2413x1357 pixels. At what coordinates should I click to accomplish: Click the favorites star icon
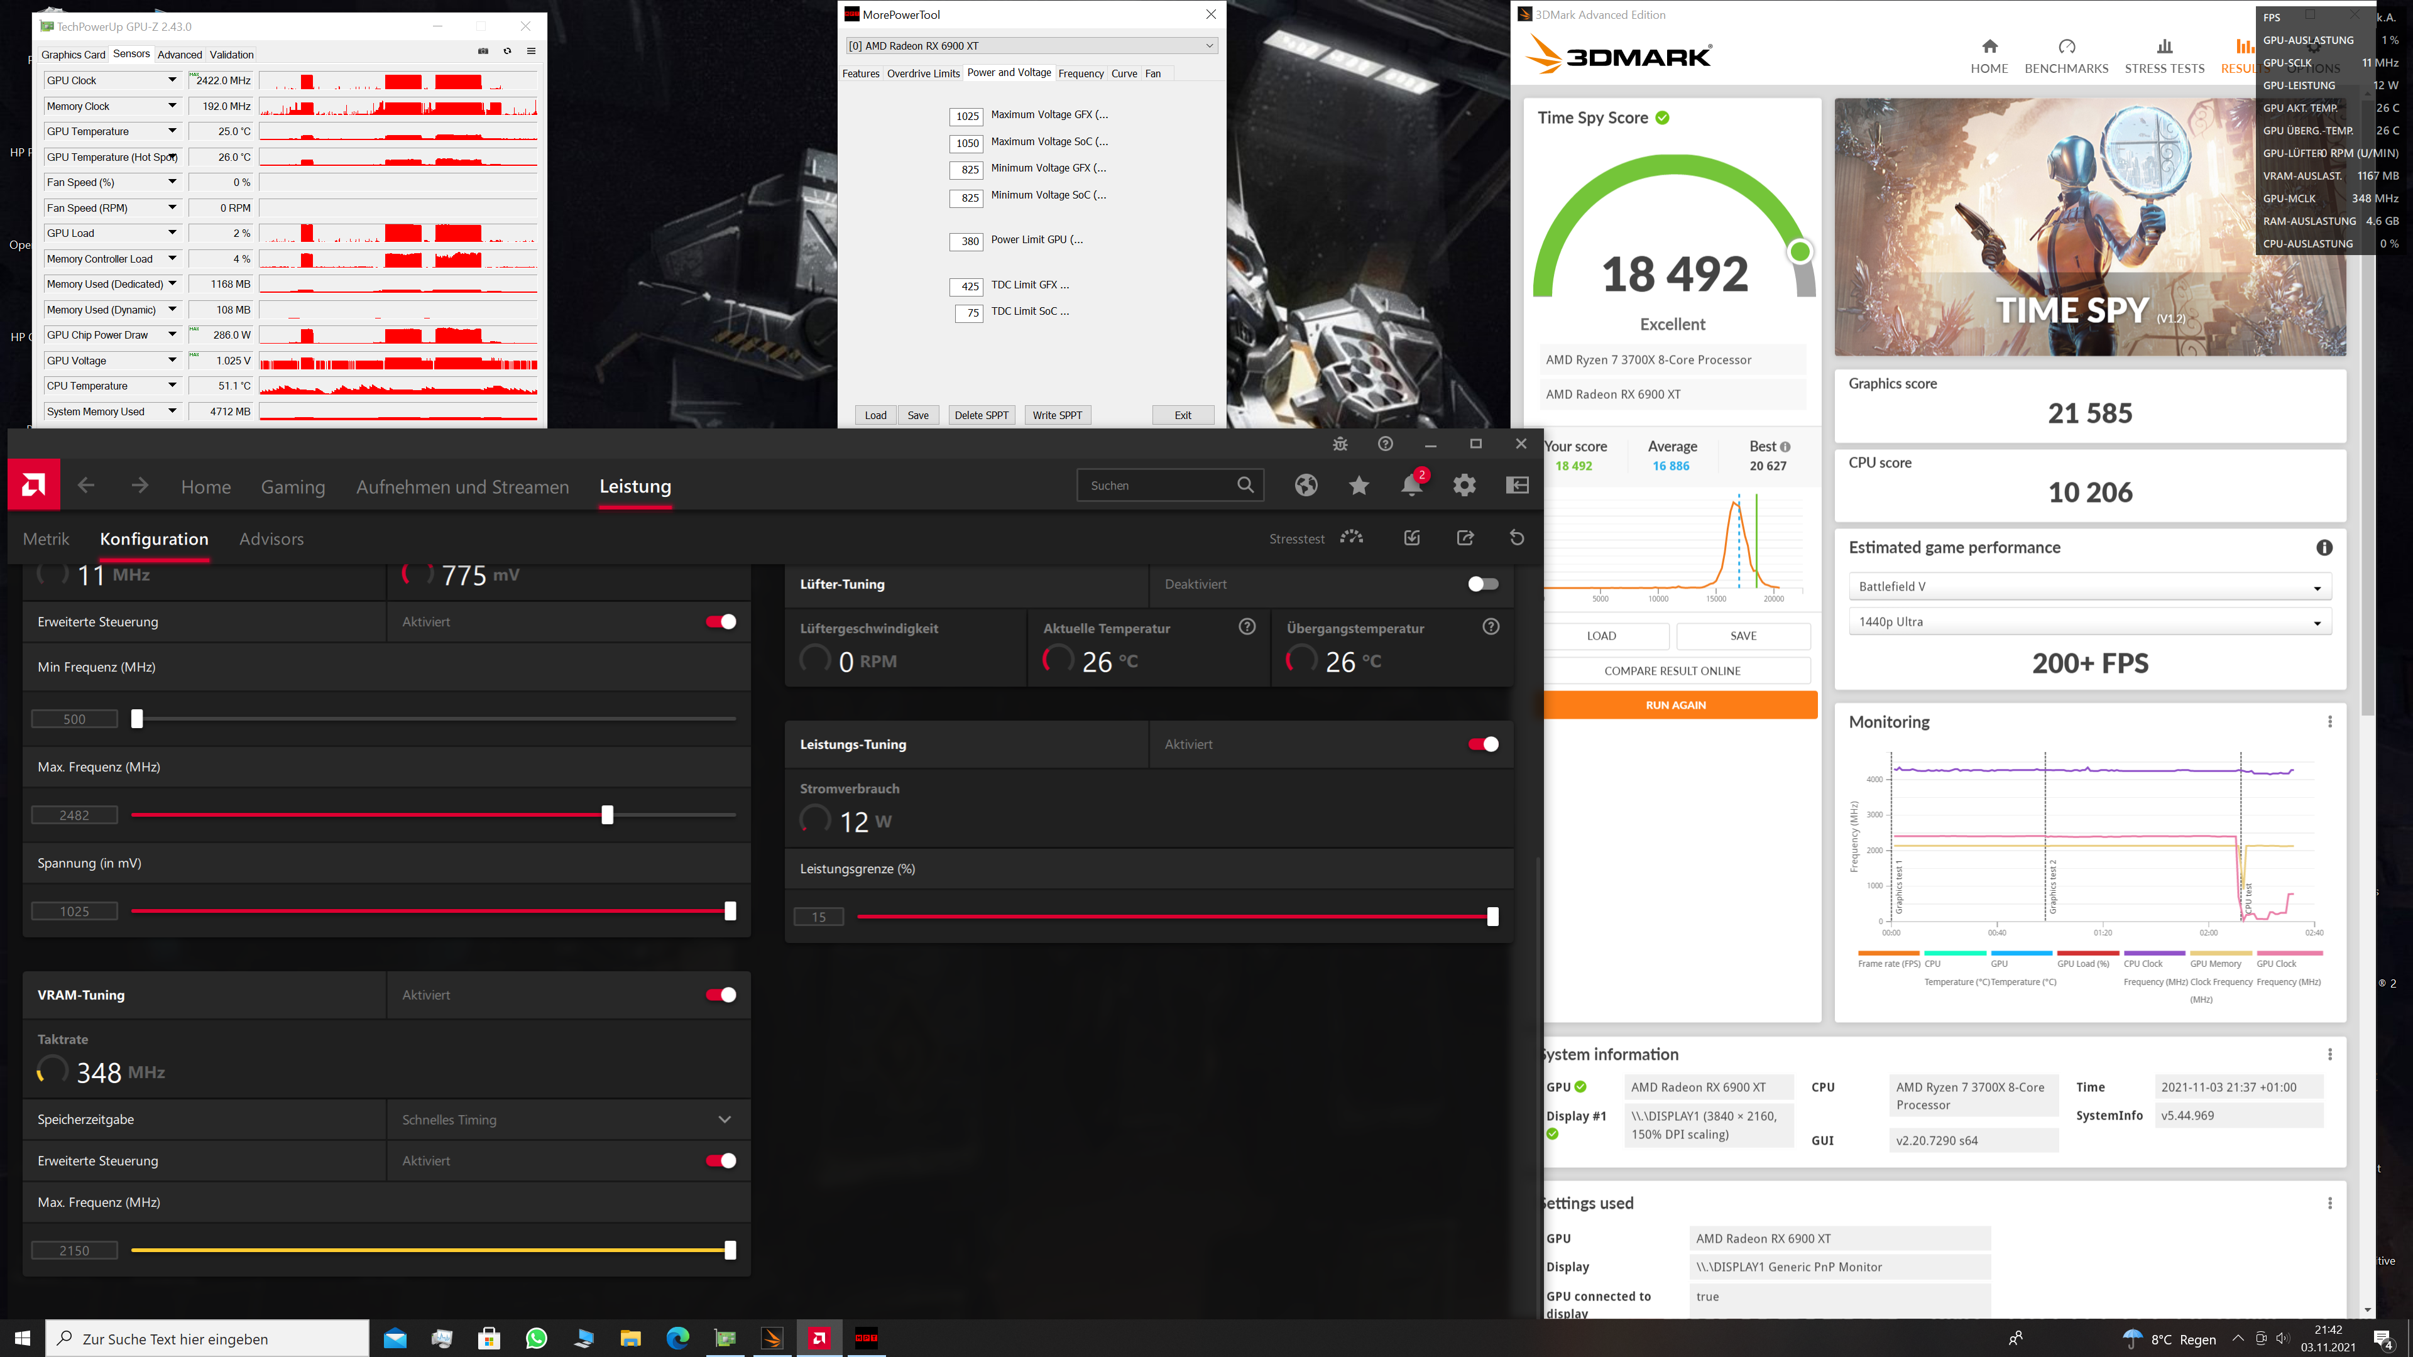1358,485
